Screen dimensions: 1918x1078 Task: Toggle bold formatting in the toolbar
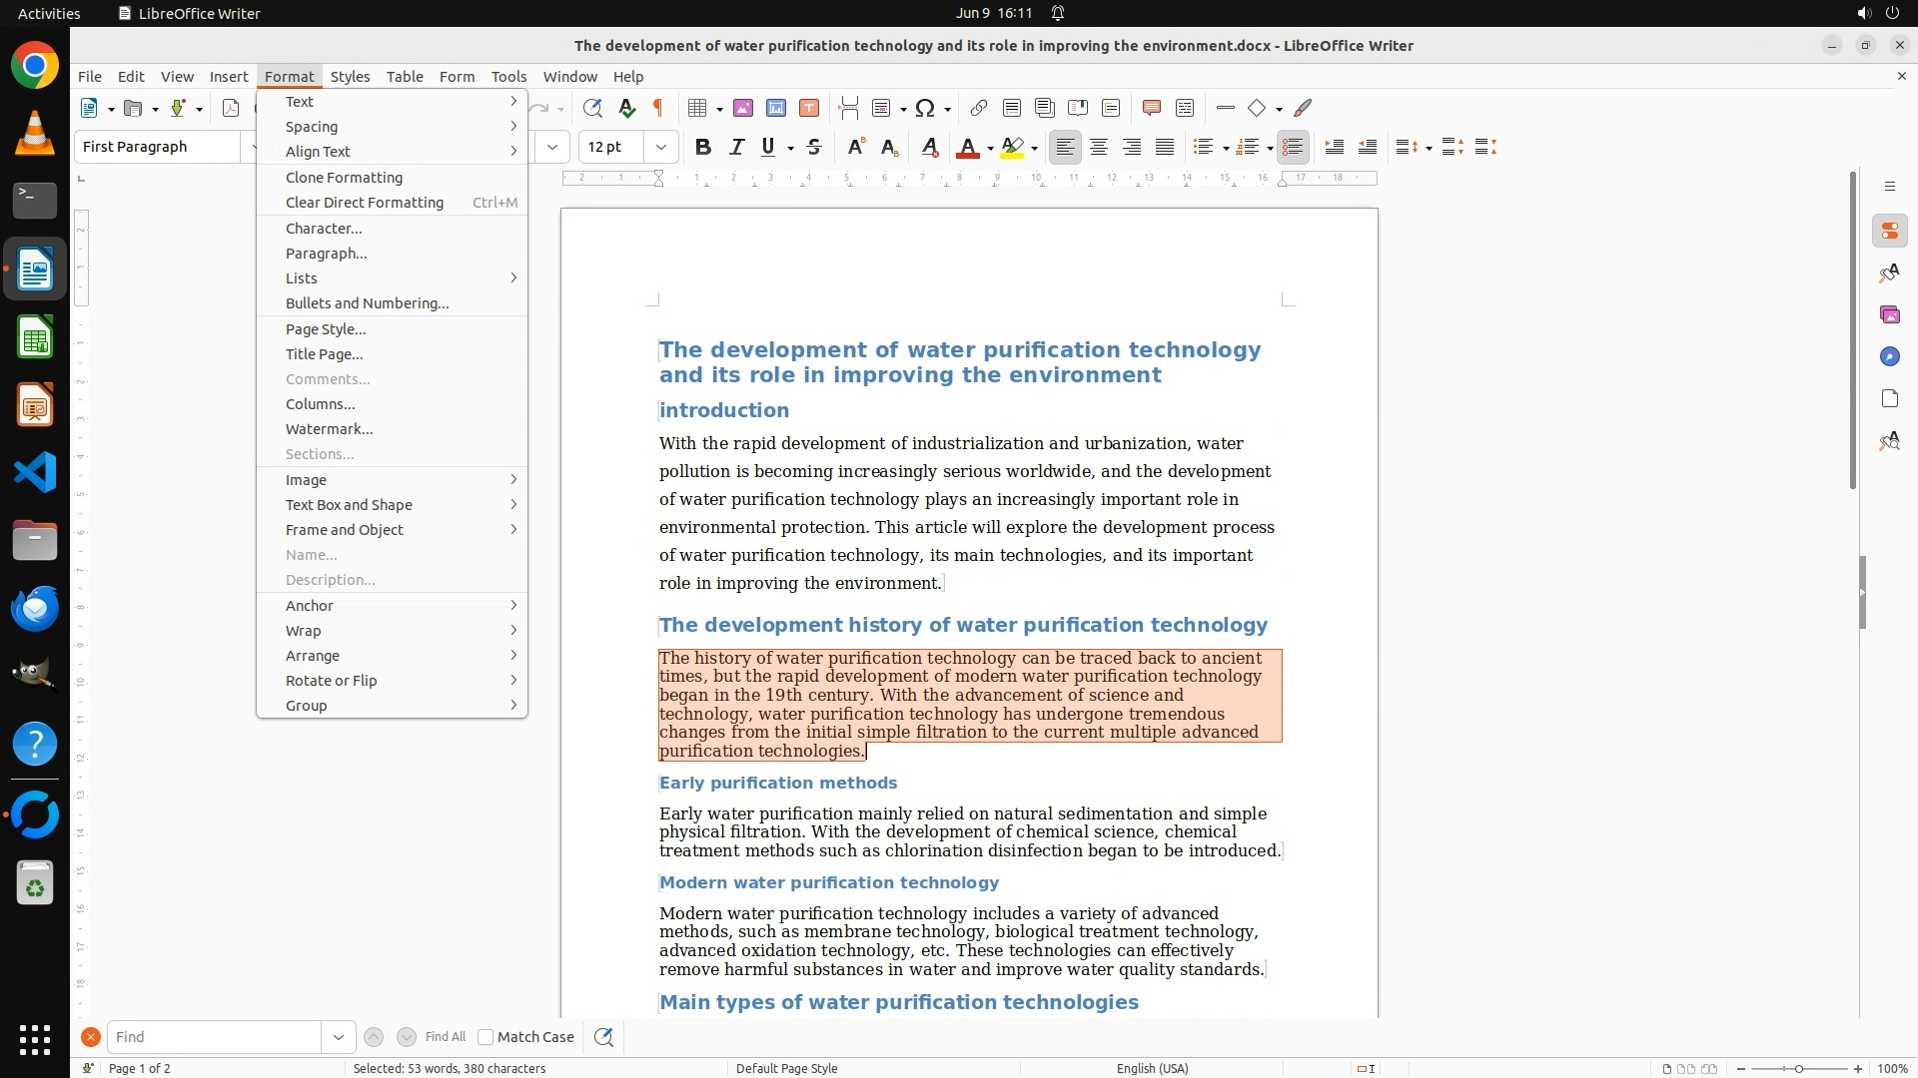(x=703, y=147)
